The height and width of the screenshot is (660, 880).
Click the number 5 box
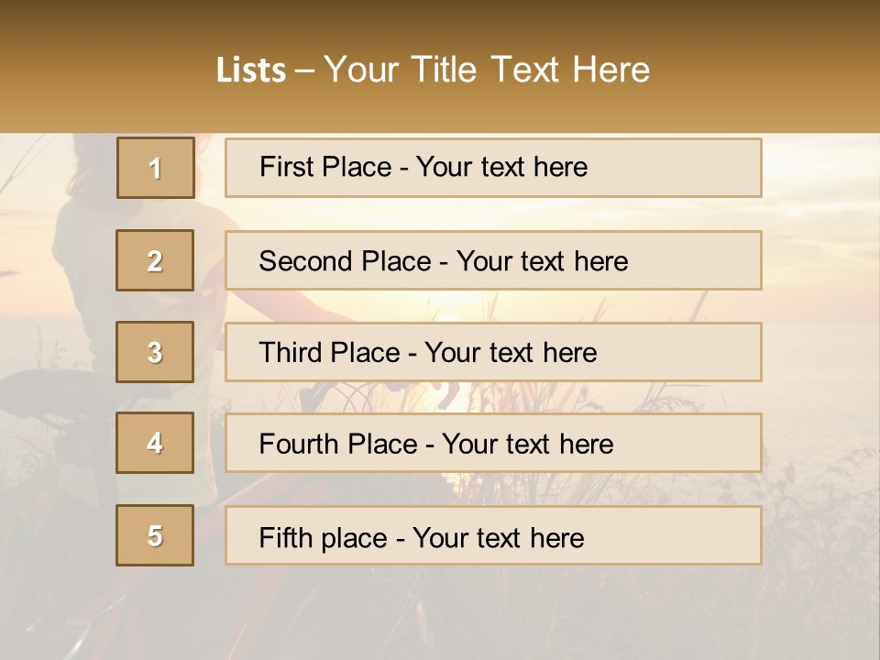tap(155, 535)
